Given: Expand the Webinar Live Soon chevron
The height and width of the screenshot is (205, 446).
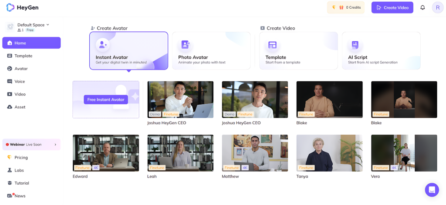Looking at the screenshot, I should (x=55, y=145).
